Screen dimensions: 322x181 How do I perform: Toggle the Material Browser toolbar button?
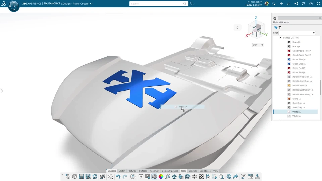click(x=154, y=177)
